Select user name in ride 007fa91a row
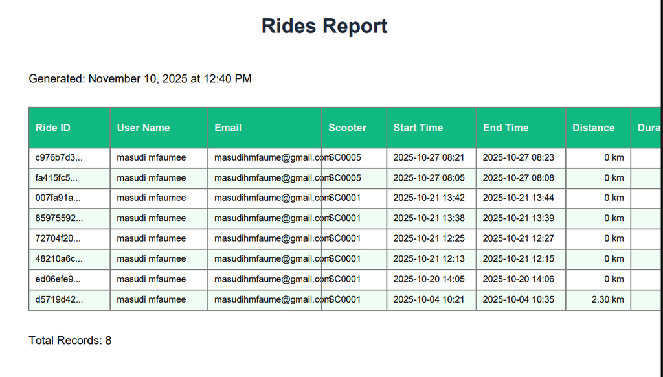The width and height of the screenshot is (663, 377). 151,198
